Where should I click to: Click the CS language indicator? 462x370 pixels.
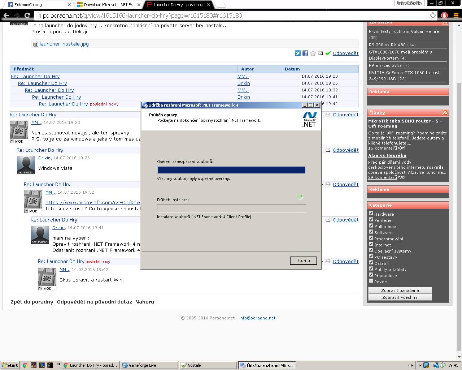(x=411, y=365)
